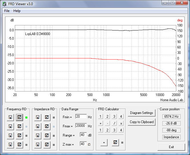Click fourth row gray swatch in Frequency RD

tap(26, 145)
